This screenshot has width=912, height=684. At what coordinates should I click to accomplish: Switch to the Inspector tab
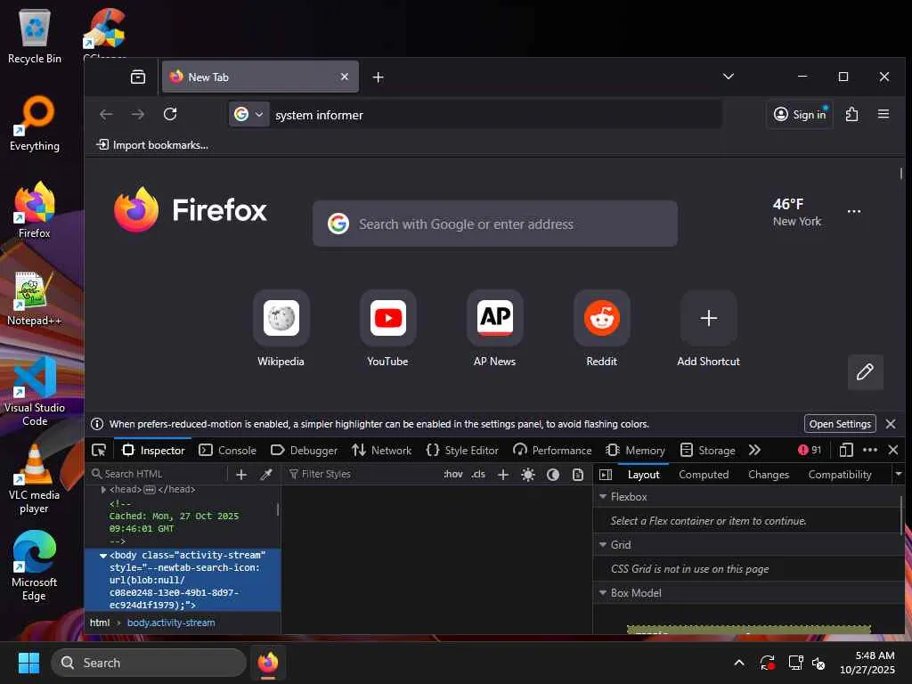point(153,450)
